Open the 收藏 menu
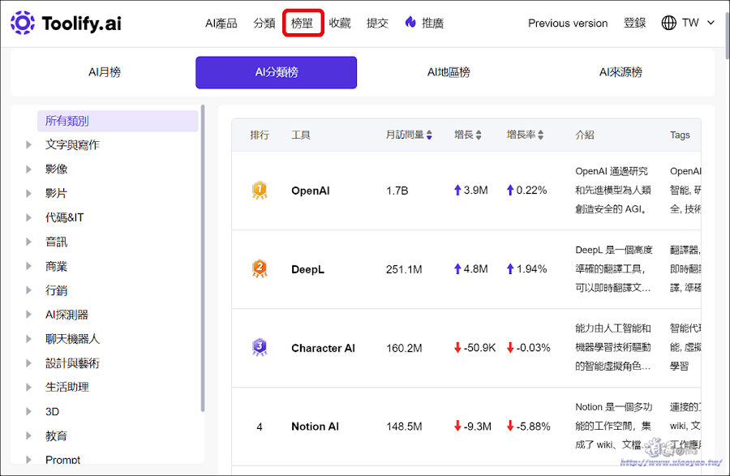The height and width of the screenshot is (476, 730). pos(339,23)
